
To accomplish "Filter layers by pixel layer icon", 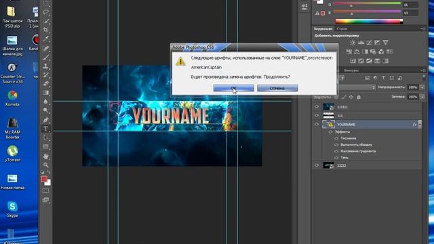I will (x=367, y=78).
